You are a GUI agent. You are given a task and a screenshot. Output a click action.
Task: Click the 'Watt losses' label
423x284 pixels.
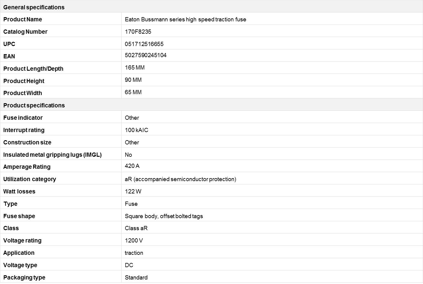pyautogui.click(x=19, y=191)
